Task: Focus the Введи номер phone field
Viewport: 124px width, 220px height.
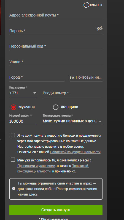Action: pos(72,93)
